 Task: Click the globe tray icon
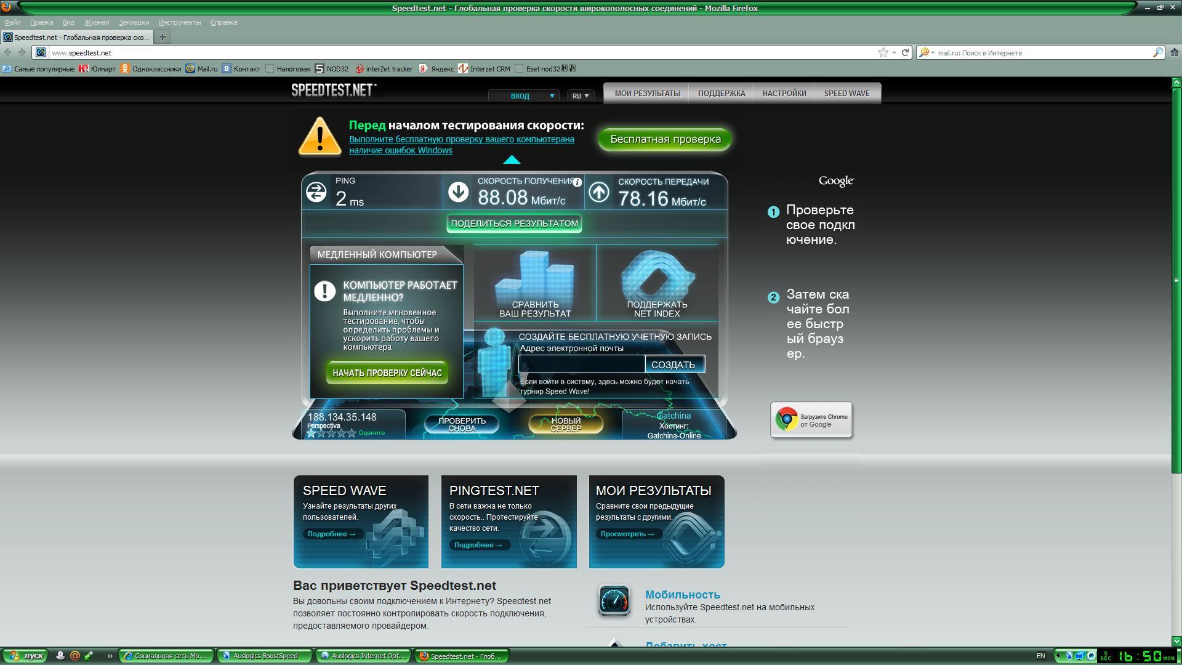[1069, 656]
